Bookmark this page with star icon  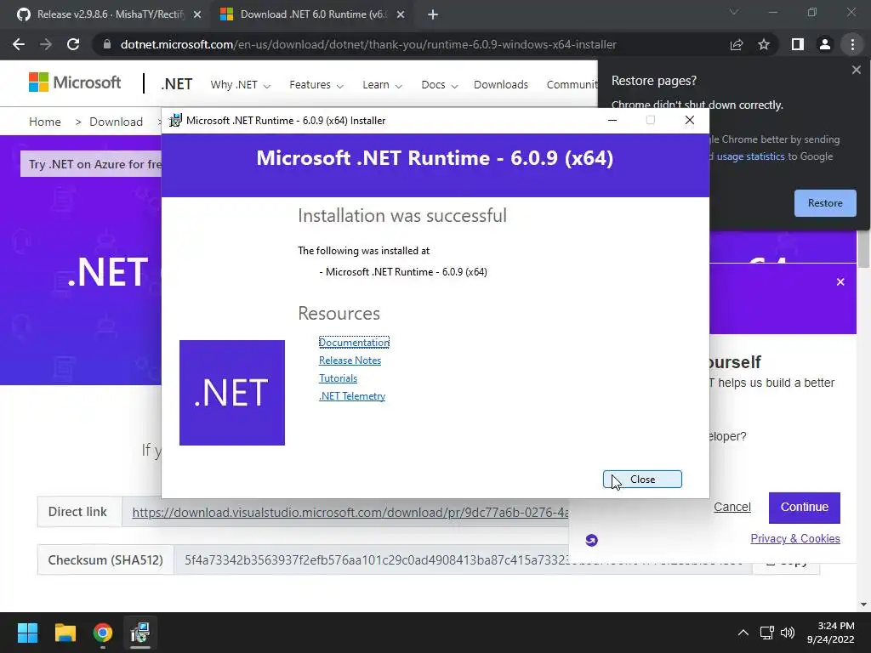(764, 44)
